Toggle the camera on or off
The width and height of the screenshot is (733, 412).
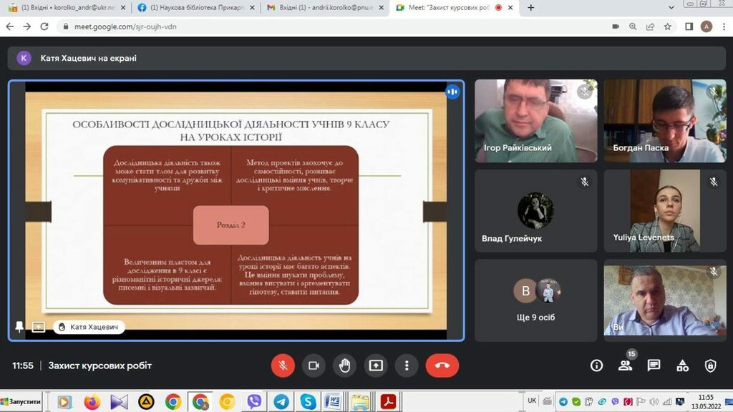tap(314, 366)
